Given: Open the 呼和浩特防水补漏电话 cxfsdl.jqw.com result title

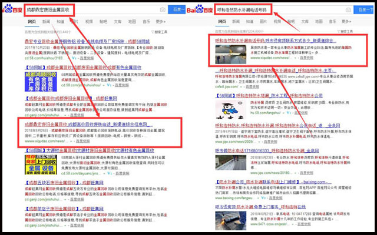Looking at the screenshot, I should click(x=276, y=70).
